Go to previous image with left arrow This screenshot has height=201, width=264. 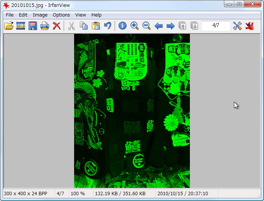click(158, 26)
